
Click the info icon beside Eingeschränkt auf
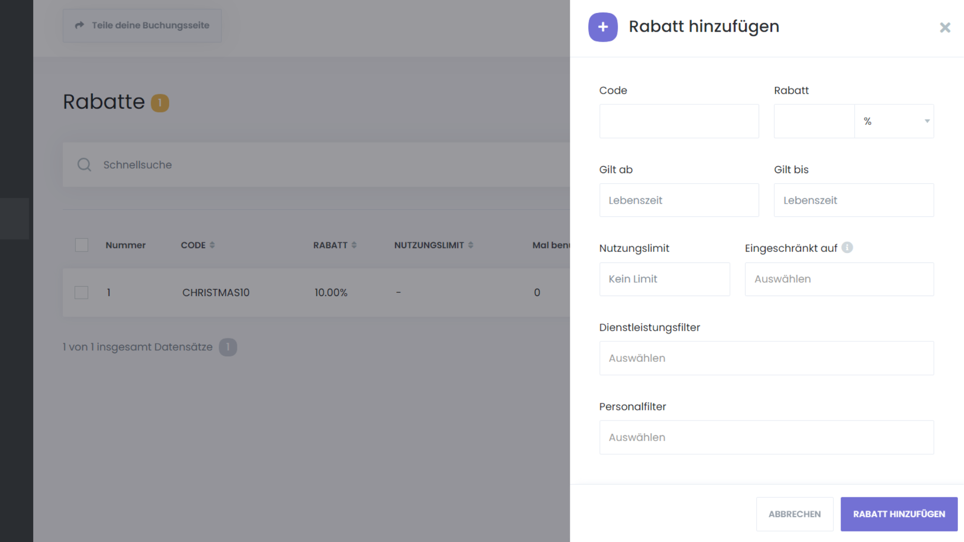pyautogui.click(x=847, y=247)
